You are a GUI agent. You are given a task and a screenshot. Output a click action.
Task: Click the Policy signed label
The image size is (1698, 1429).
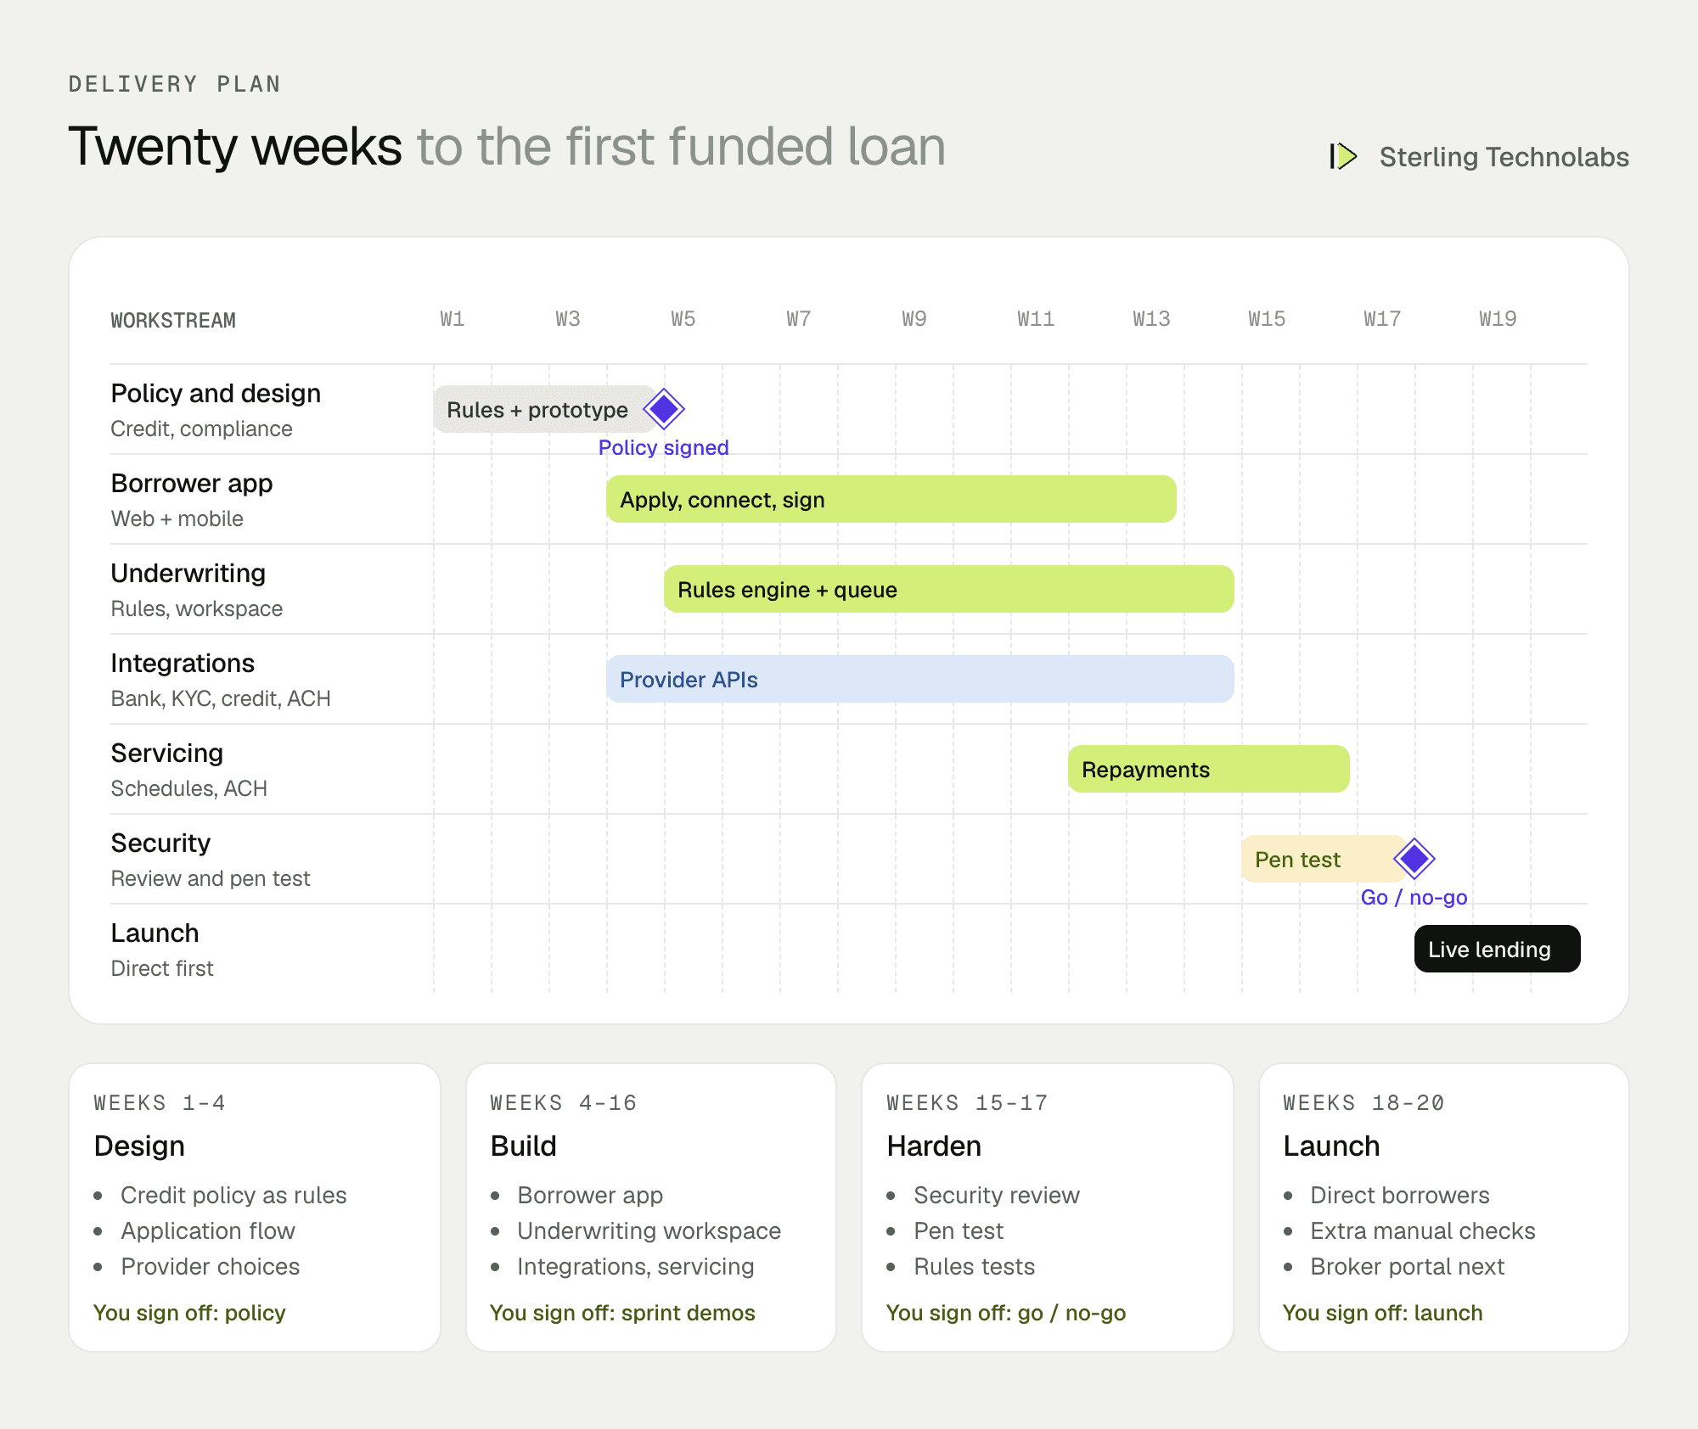pos(664,448)
